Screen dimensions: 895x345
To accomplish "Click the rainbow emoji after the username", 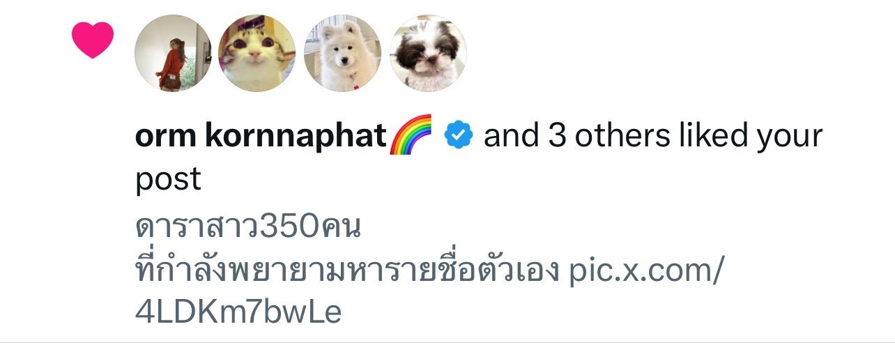I will point(411,134).
